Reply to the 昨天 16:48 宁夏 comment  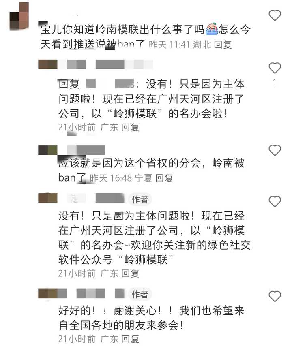[x=164, y=178]
